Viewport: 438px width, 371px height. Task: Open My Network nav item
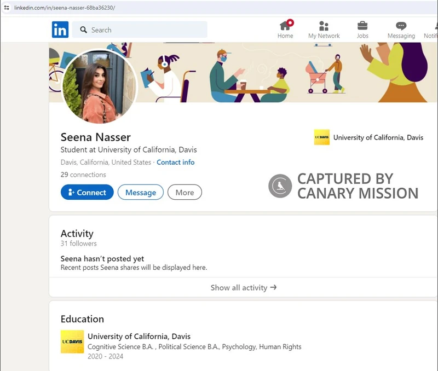(x=324, y=30)
